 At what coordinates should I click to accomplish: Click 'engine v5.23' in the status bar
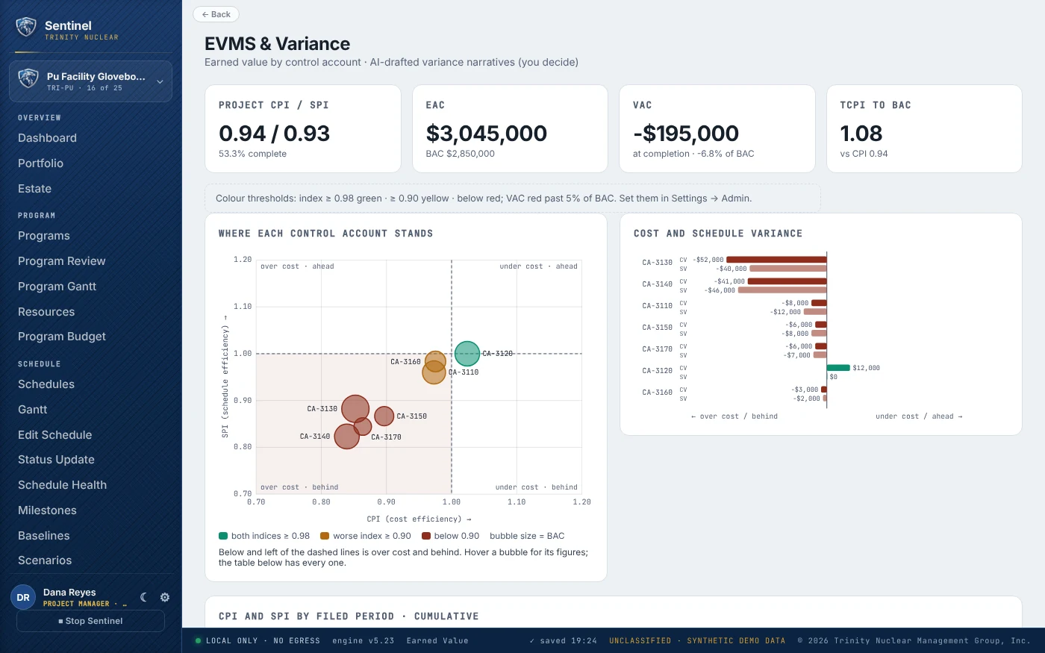(x=363, y=640)
